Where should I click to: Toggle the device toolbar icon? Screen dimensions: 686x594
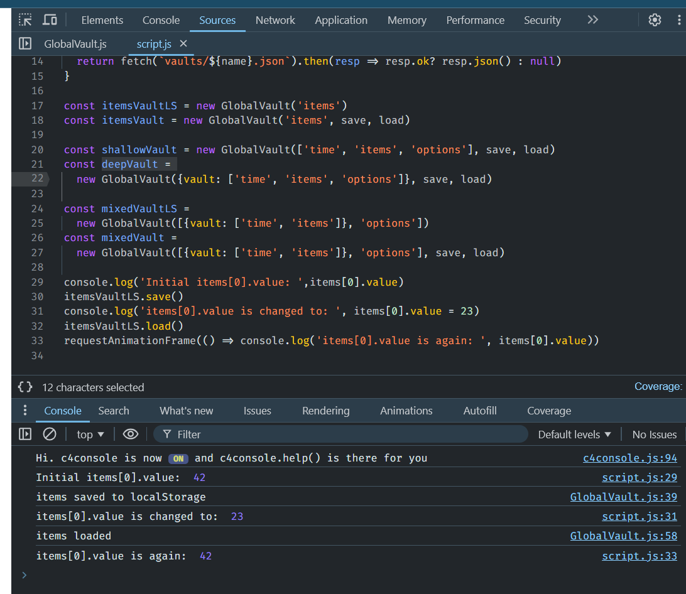pyautogui.click(x=50, y=20)
